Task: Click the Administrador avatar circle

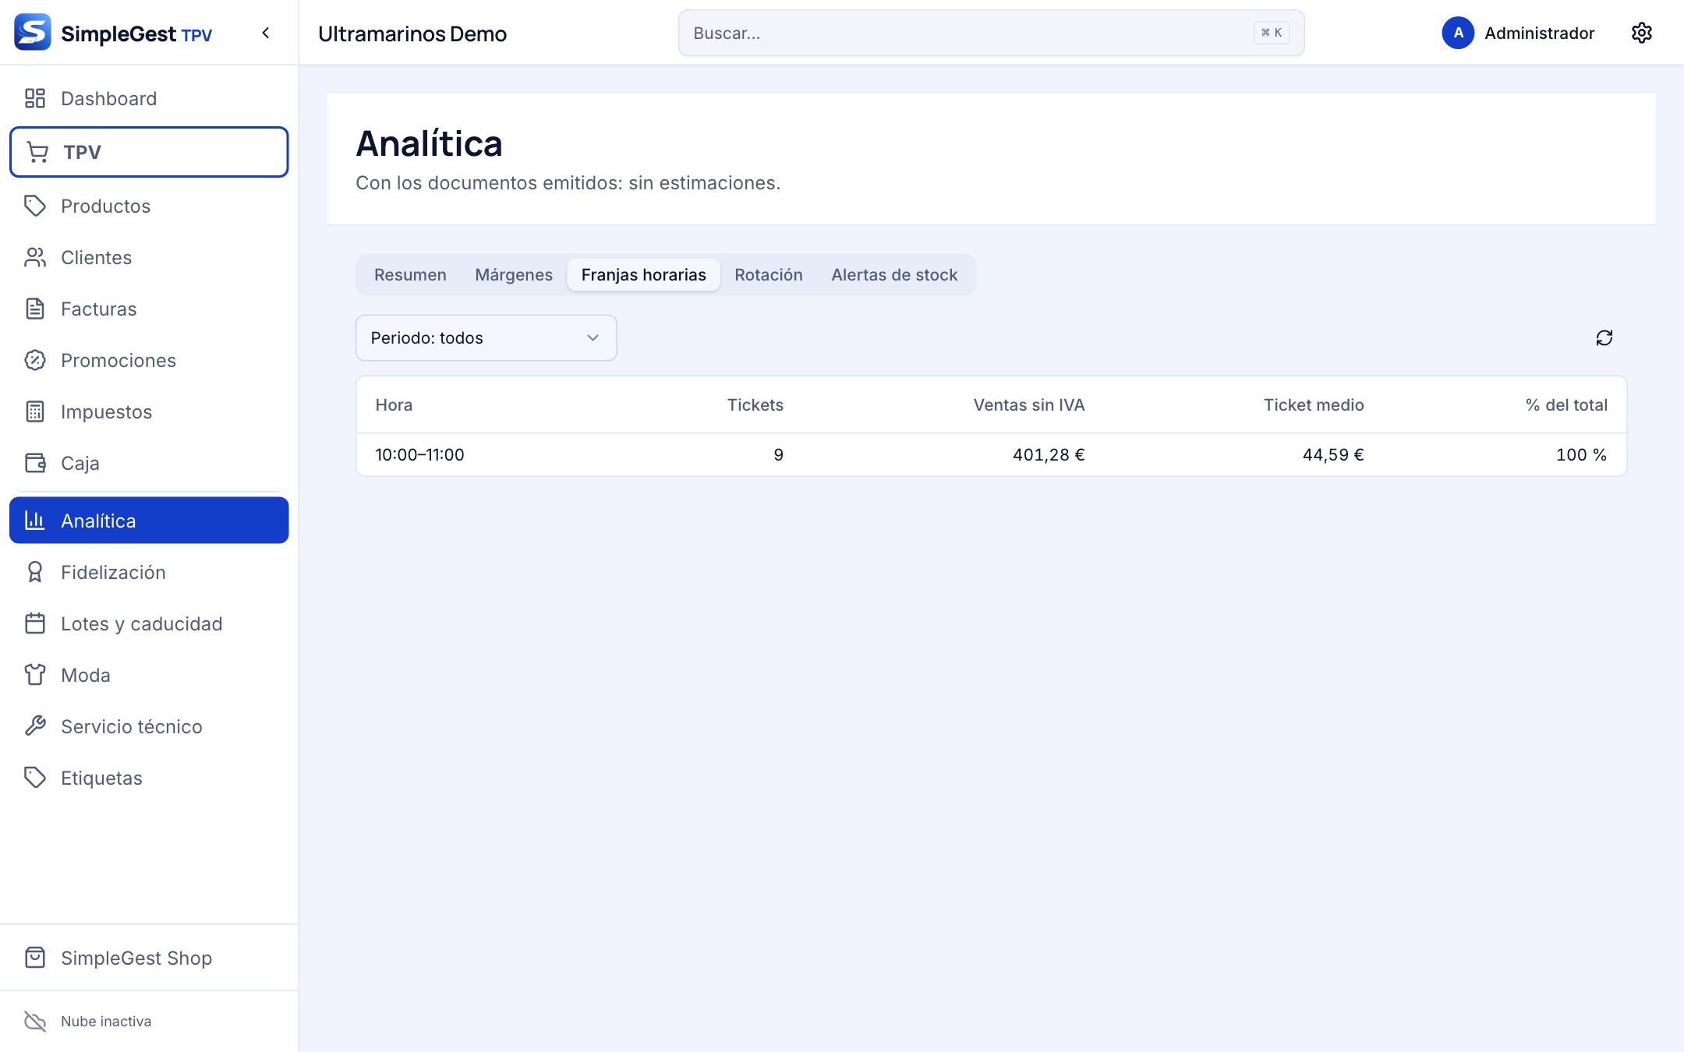Action: [1458, 33]
